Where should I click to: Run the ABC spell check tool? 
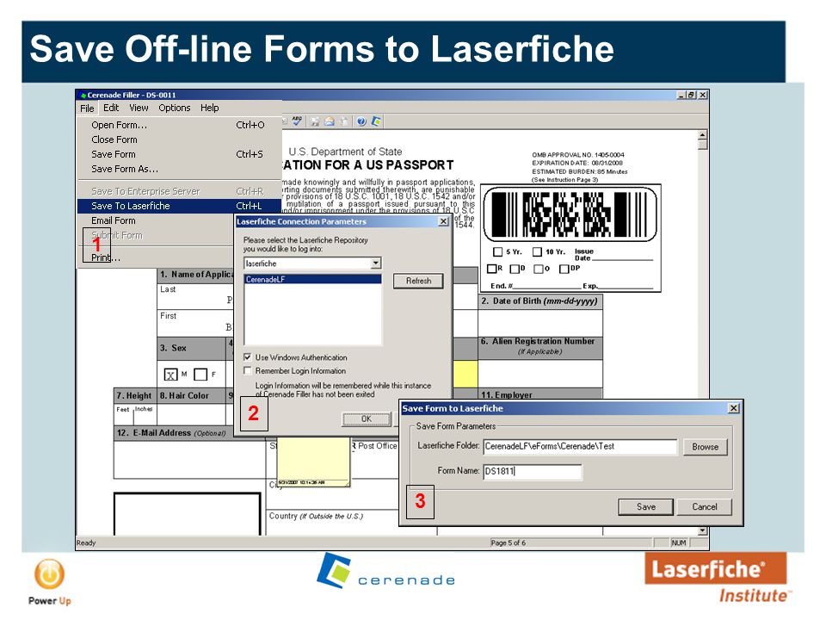pos(297,121)
